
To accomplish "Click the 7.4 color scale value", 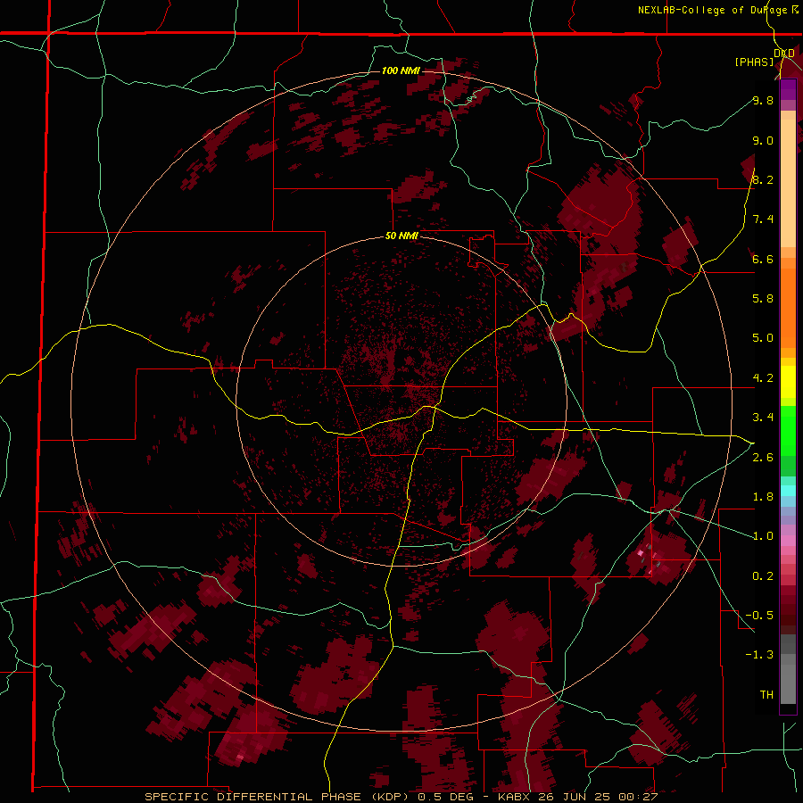I will tap(763, 219).
